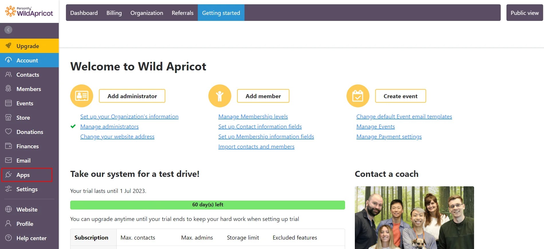Screen dimensions: 544x249
Task: Click the Contacts people icon
Action: point(9,74)
